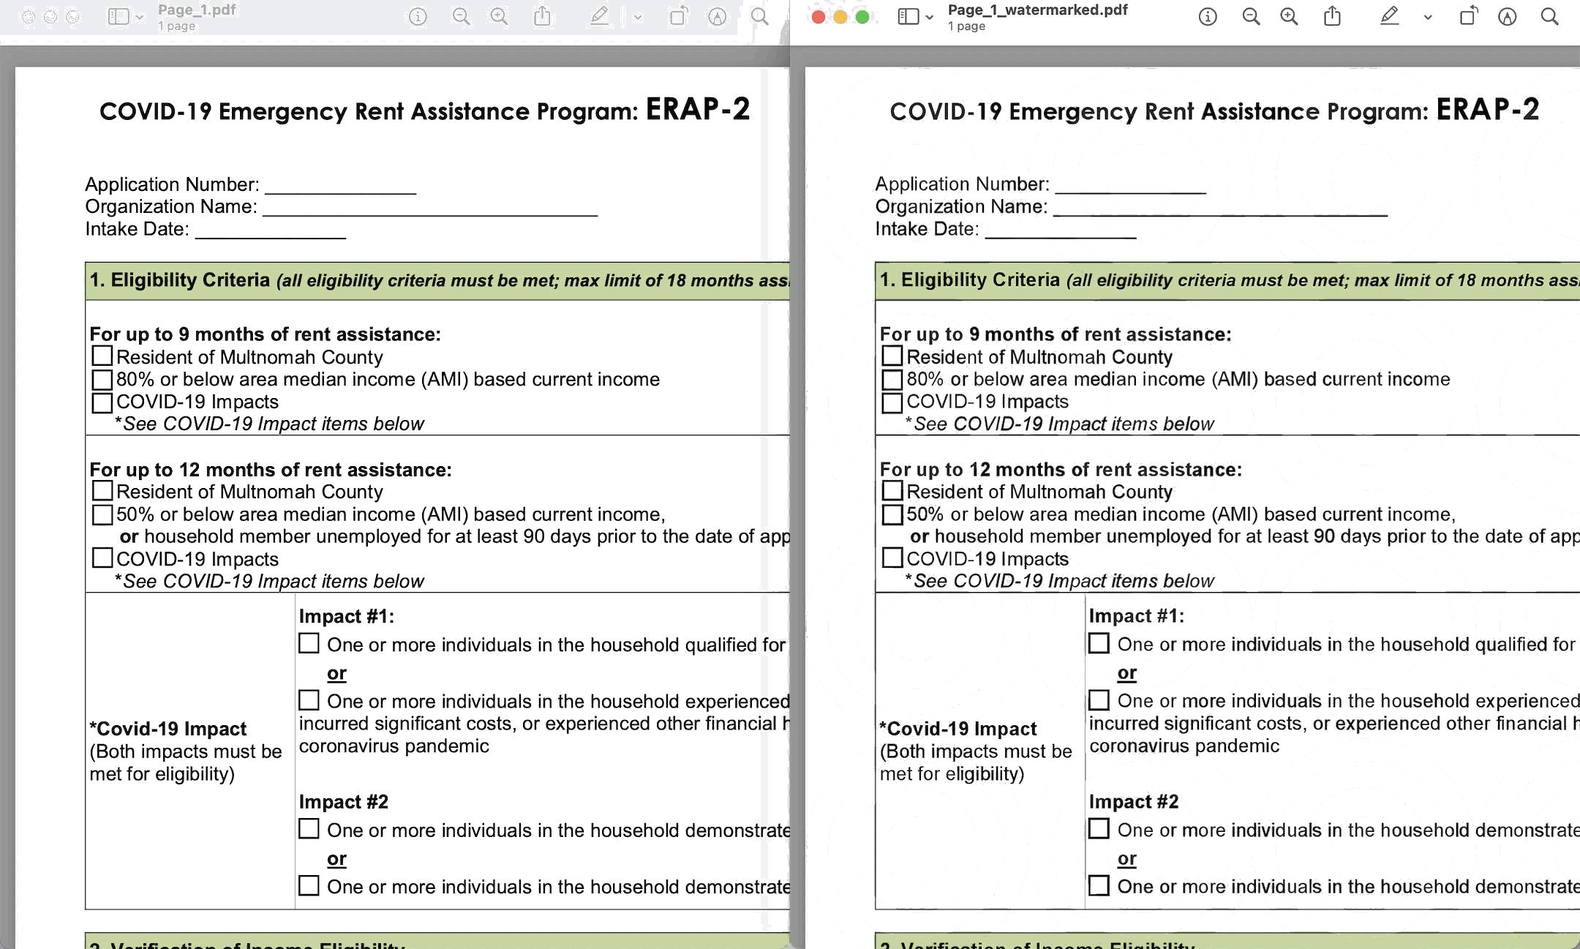Click the sidebar toggle icon on left PDF
Image resolution: width=1580 pixels, height=949 pixels.
118,16
